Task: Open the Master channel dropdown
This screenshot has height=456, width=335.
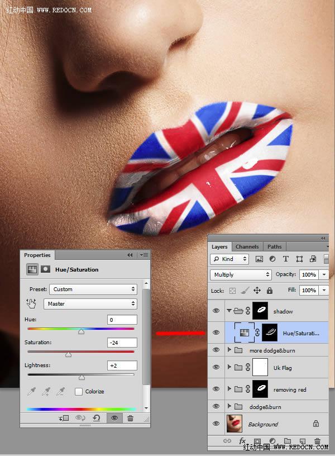Action: click(x=90, y=303)
